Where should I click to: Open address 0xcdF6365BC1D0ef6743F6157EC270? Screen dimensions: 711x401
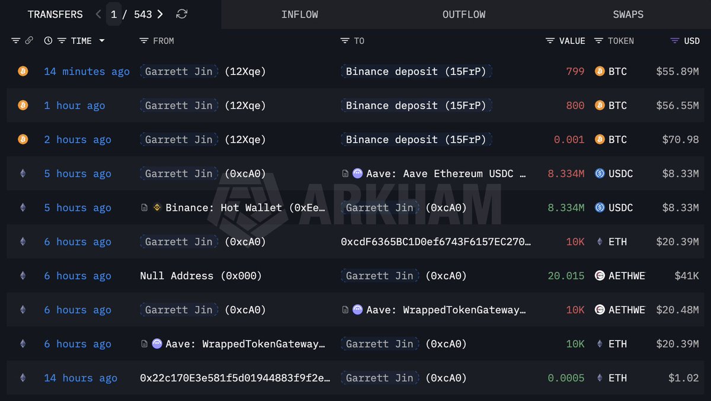pos(435,242)
